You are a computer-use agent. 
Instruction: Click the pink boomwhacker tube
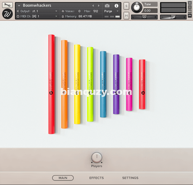(129, 84)
